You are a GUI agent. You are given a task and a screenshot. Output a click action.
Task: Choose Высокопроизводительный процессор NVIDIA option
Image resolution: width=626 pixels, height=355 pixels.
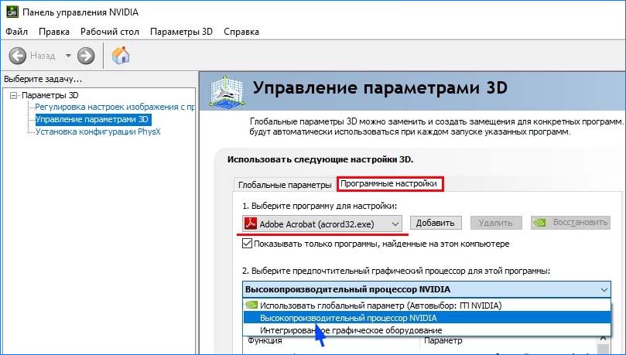pyautogui.click(x=427, y=318)
